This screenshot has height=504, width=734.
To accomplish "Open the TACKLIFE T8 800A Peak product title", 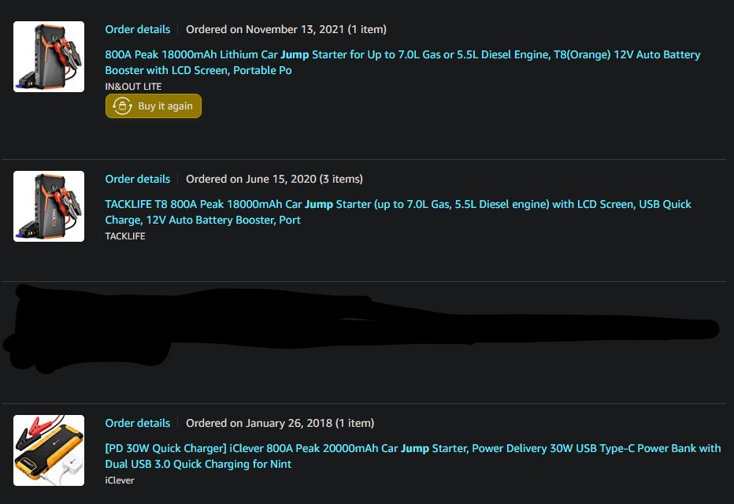I will point(398,212).
